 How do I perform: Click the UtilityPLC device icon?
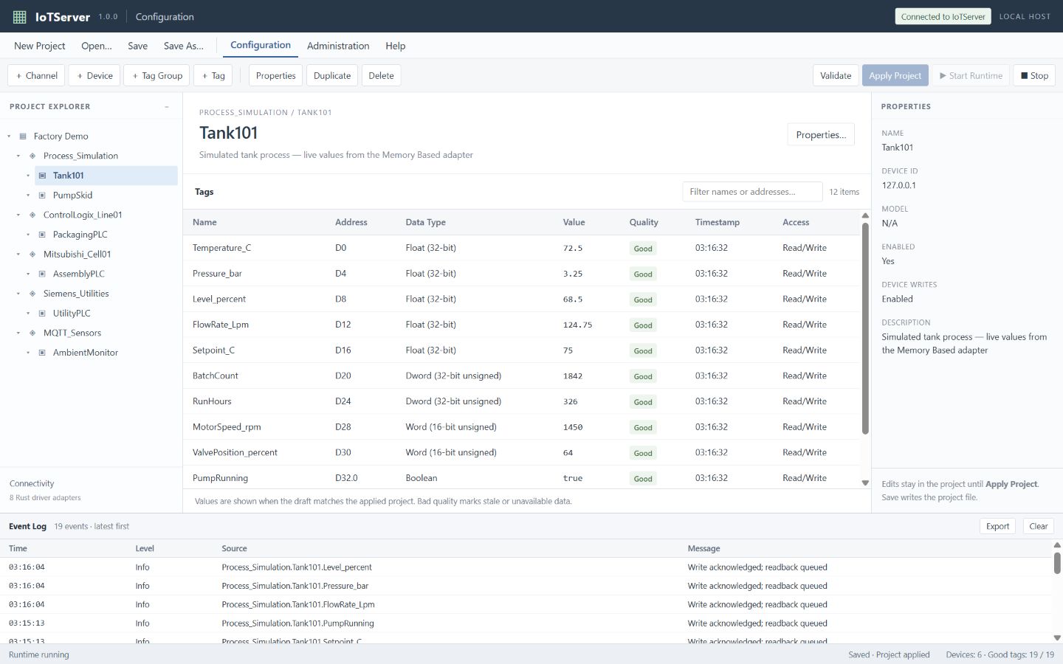coord(42,314)
